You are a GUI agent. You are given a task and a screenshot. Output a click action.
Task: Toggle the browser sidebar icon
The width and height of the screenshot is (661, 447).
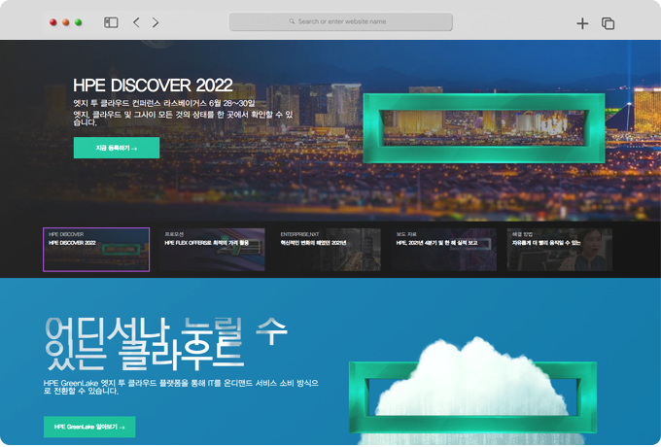click(111, 22)
